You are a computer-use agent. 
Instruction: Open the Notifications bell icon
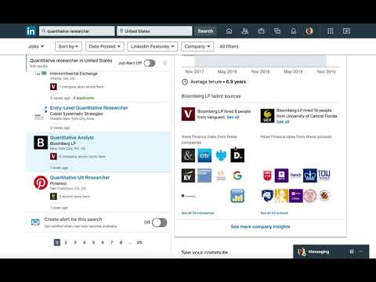coord(293,31)
